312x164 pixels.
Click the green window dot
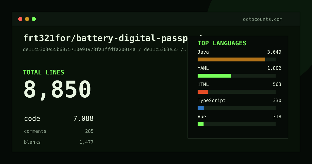coord(34,19)
